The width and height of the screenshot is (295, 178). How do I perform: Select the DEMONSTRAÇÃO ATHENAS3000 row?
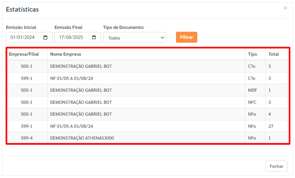tap(82, 138)
